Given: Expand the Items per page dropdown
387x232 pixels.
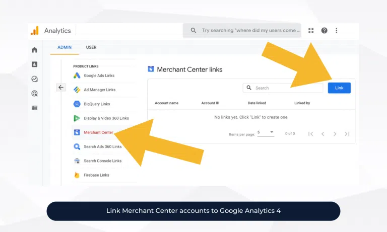Looking at the screenshot, I should pyautogui.click(x=266, y=133).
